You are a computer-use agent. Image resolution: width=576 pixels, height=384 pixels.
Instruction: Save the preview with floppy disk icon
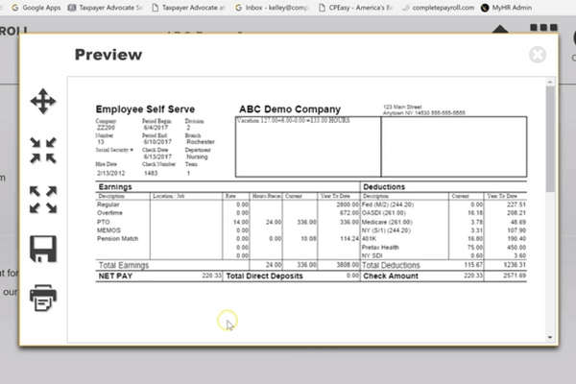click(43, 249)
